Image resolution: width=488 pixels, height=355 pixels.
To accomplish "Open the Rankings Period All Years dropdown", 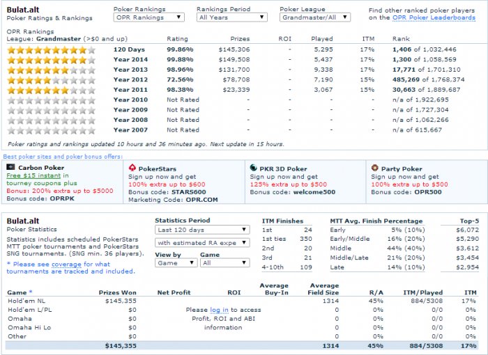I will [x=232, y=17].
